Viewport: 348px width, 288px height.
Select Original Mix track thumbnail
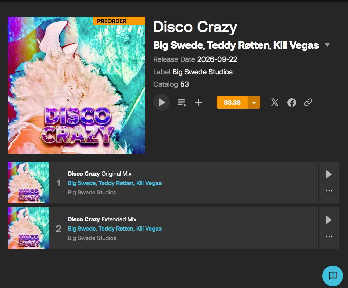[28, 183]
